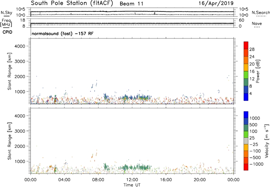Image resolution: width=270 pixels, height=187 pixels.
Task: Click the 1000 tick of the velocity panel
Action: coord(20,161)
